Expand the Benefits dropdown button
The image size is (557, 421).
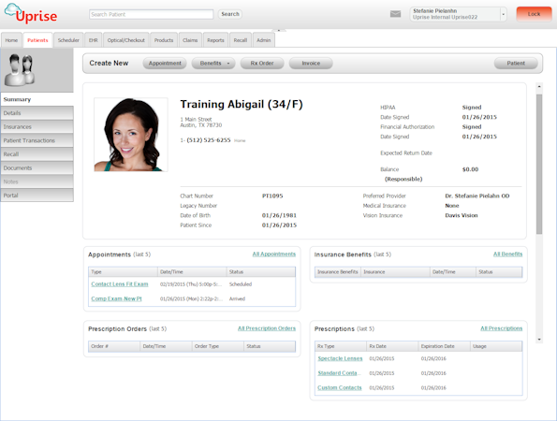click(213, 64)
